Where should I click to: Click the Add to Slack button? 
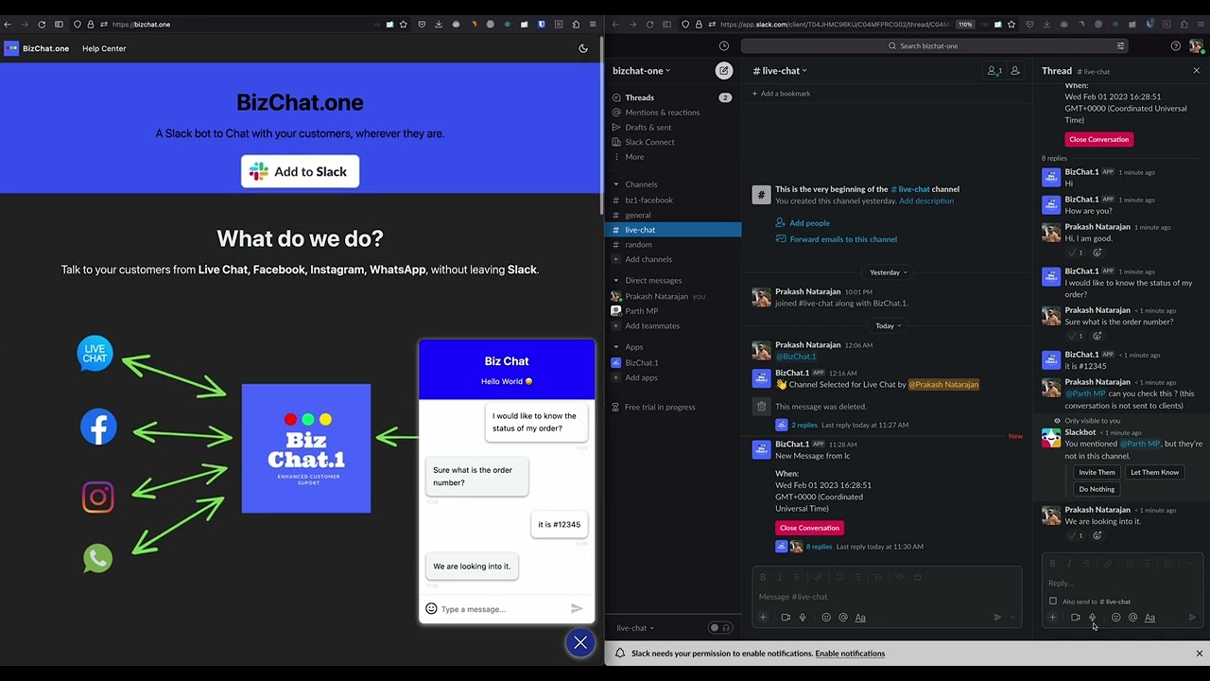(300, 171)
